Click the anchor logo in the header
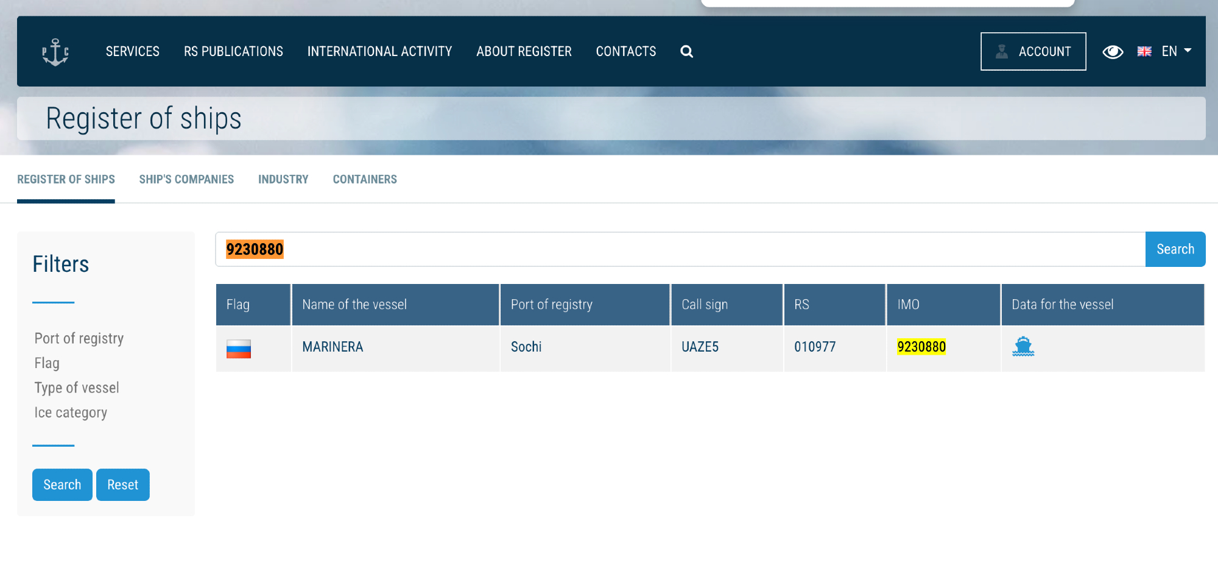This screenshot has height=571, width=1218. [x=55, y=52]
